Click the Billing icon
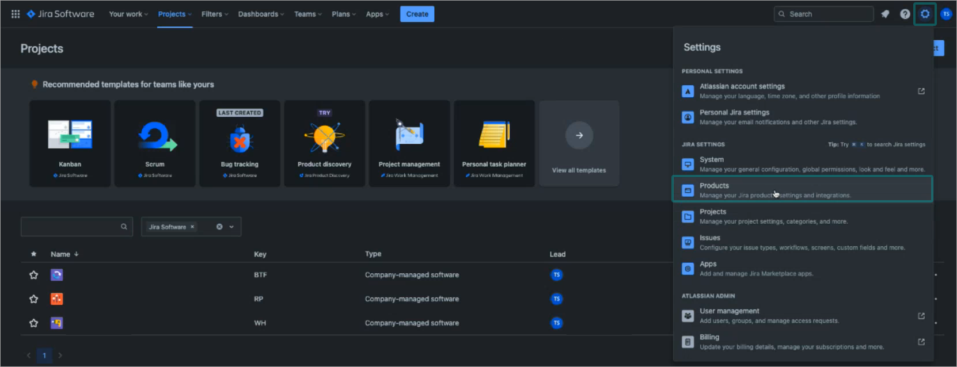The height and width of the screenshot is (367, 957). 688,342
